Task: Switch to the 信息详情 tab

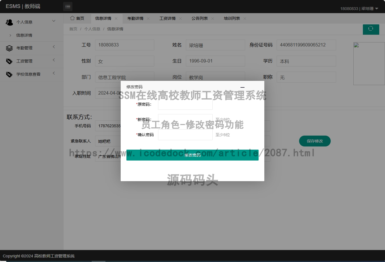Action: point(103,18)
